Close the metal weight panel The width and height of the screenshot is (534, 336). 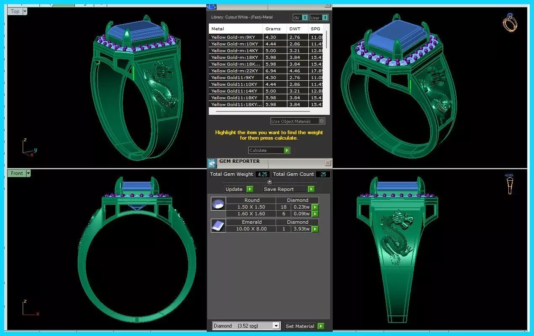click(328, 5)
